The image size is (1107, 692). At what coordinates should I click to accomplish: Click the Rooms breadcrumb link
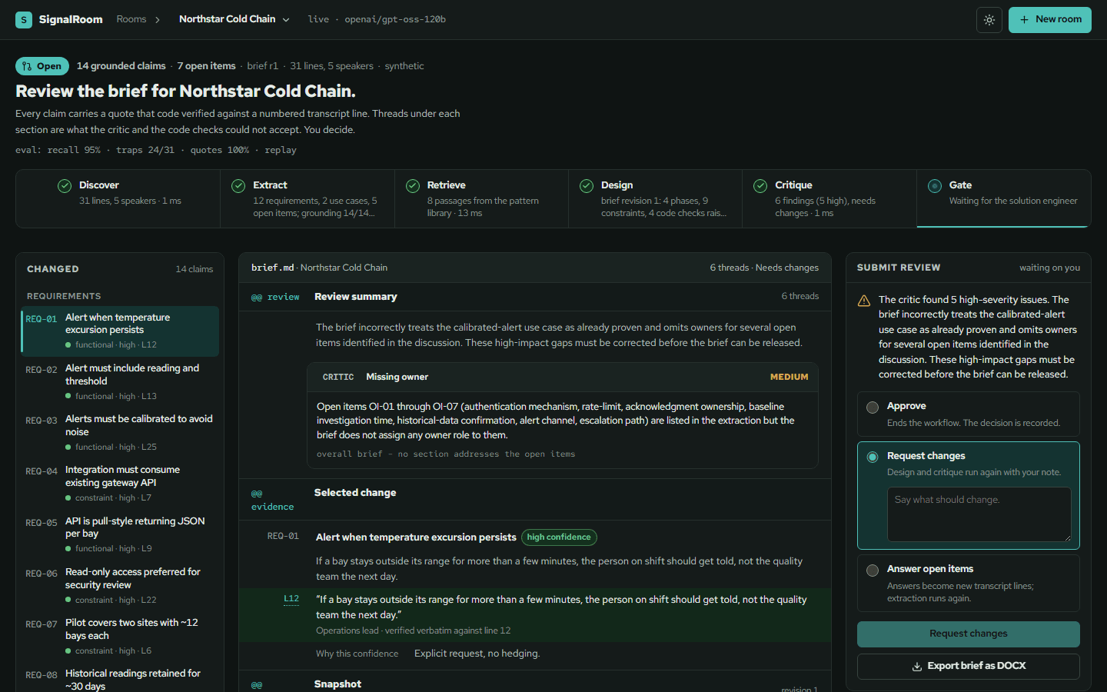click(x=131, y=19)
